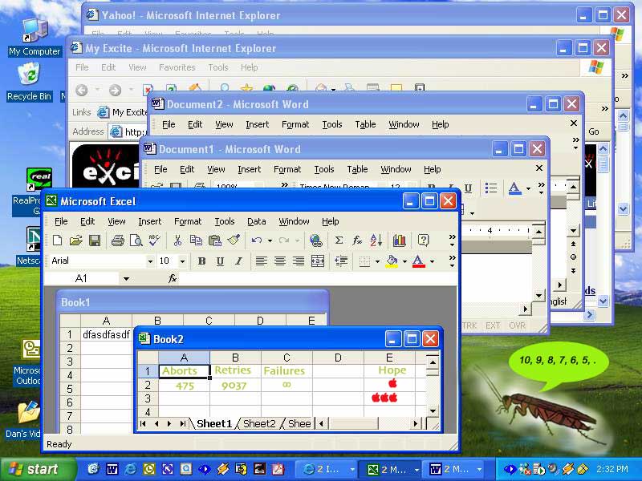This screenshot has width=642, height=481.
Task: Click the Print icon in Excel toolbar
Action: (x=118, y=240)
